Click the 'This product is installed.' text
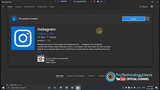This screenshot has width=160, height=90. [x=28, y=19]
